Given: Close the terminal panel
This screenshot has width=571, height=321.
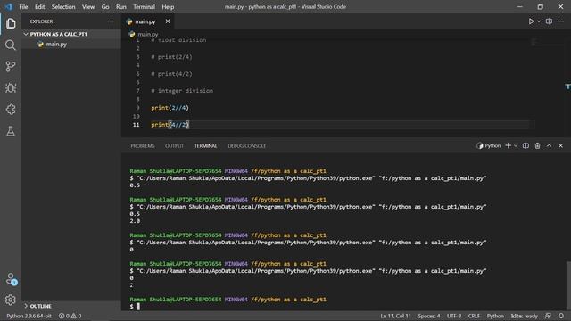Looking at the screenshot, I should click(x=560, y=146).
